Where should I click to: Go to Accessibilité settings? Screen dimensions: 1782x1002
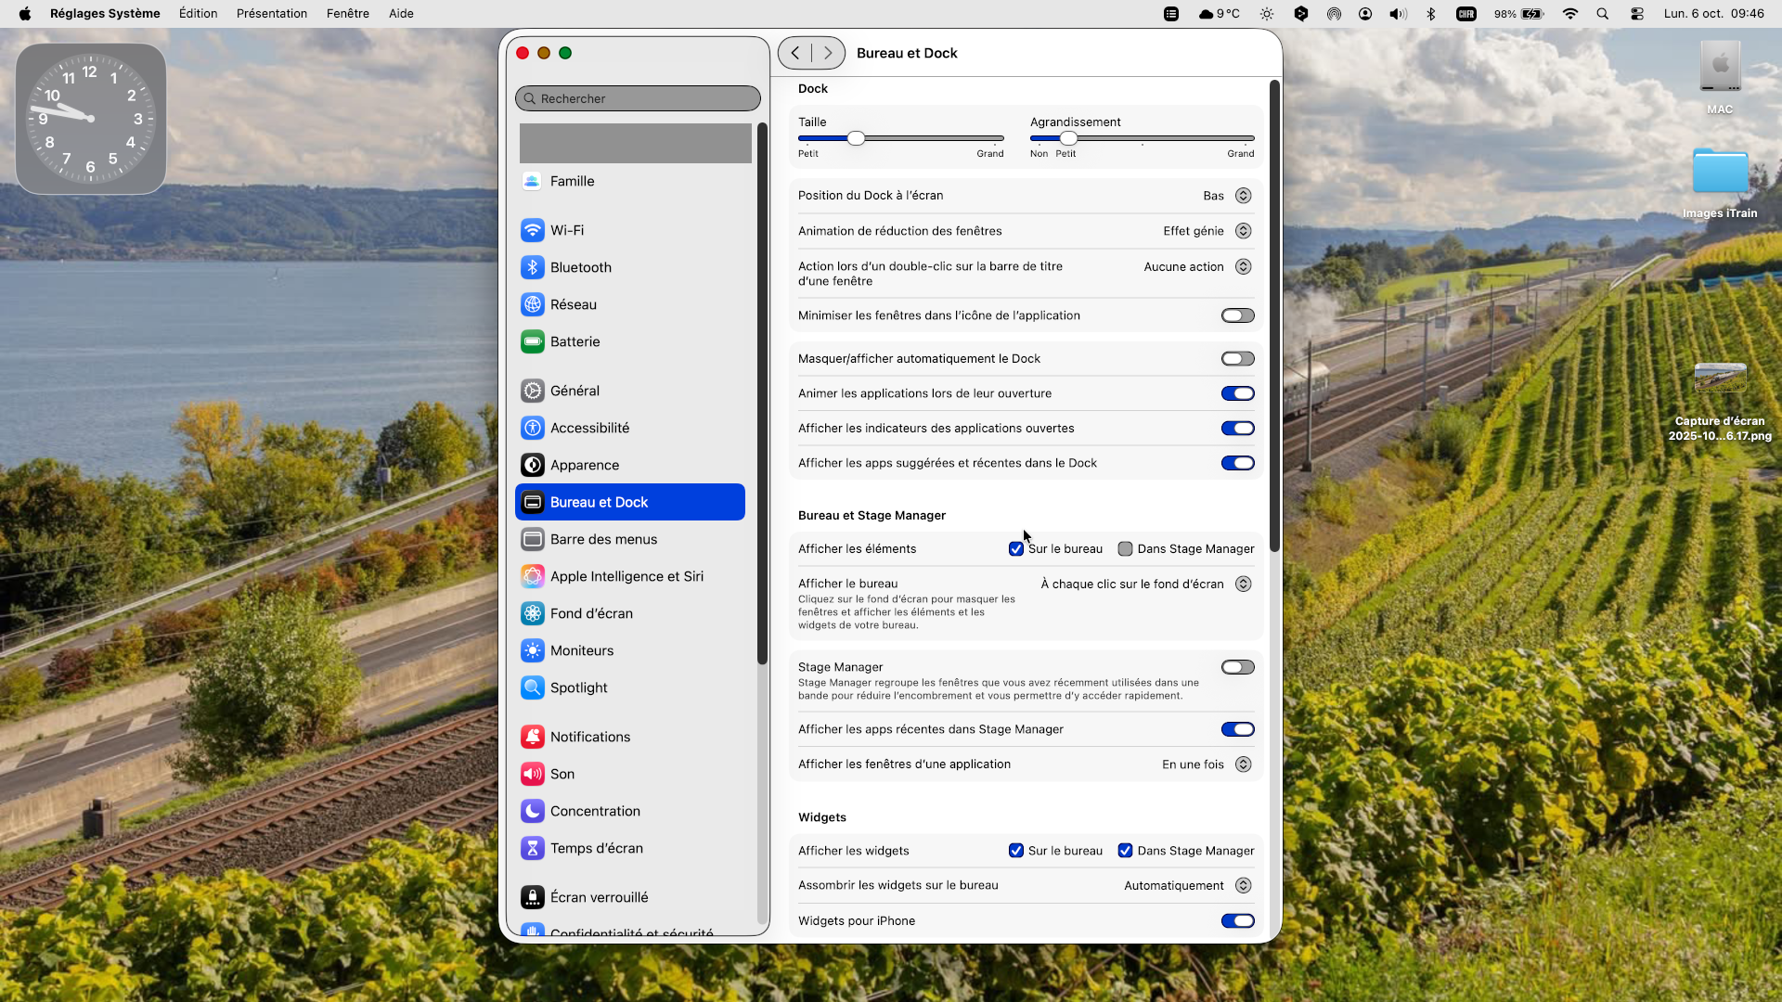click(589, 428)
